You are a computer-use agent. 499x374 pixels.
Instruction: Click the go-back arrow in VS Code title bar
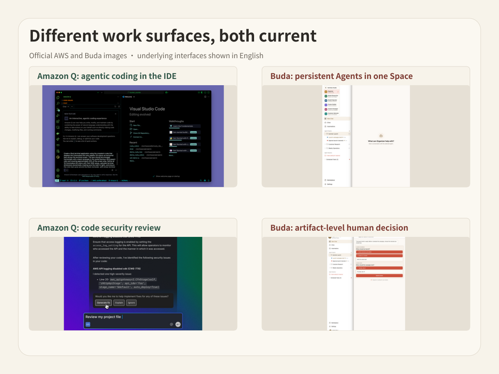98,92
